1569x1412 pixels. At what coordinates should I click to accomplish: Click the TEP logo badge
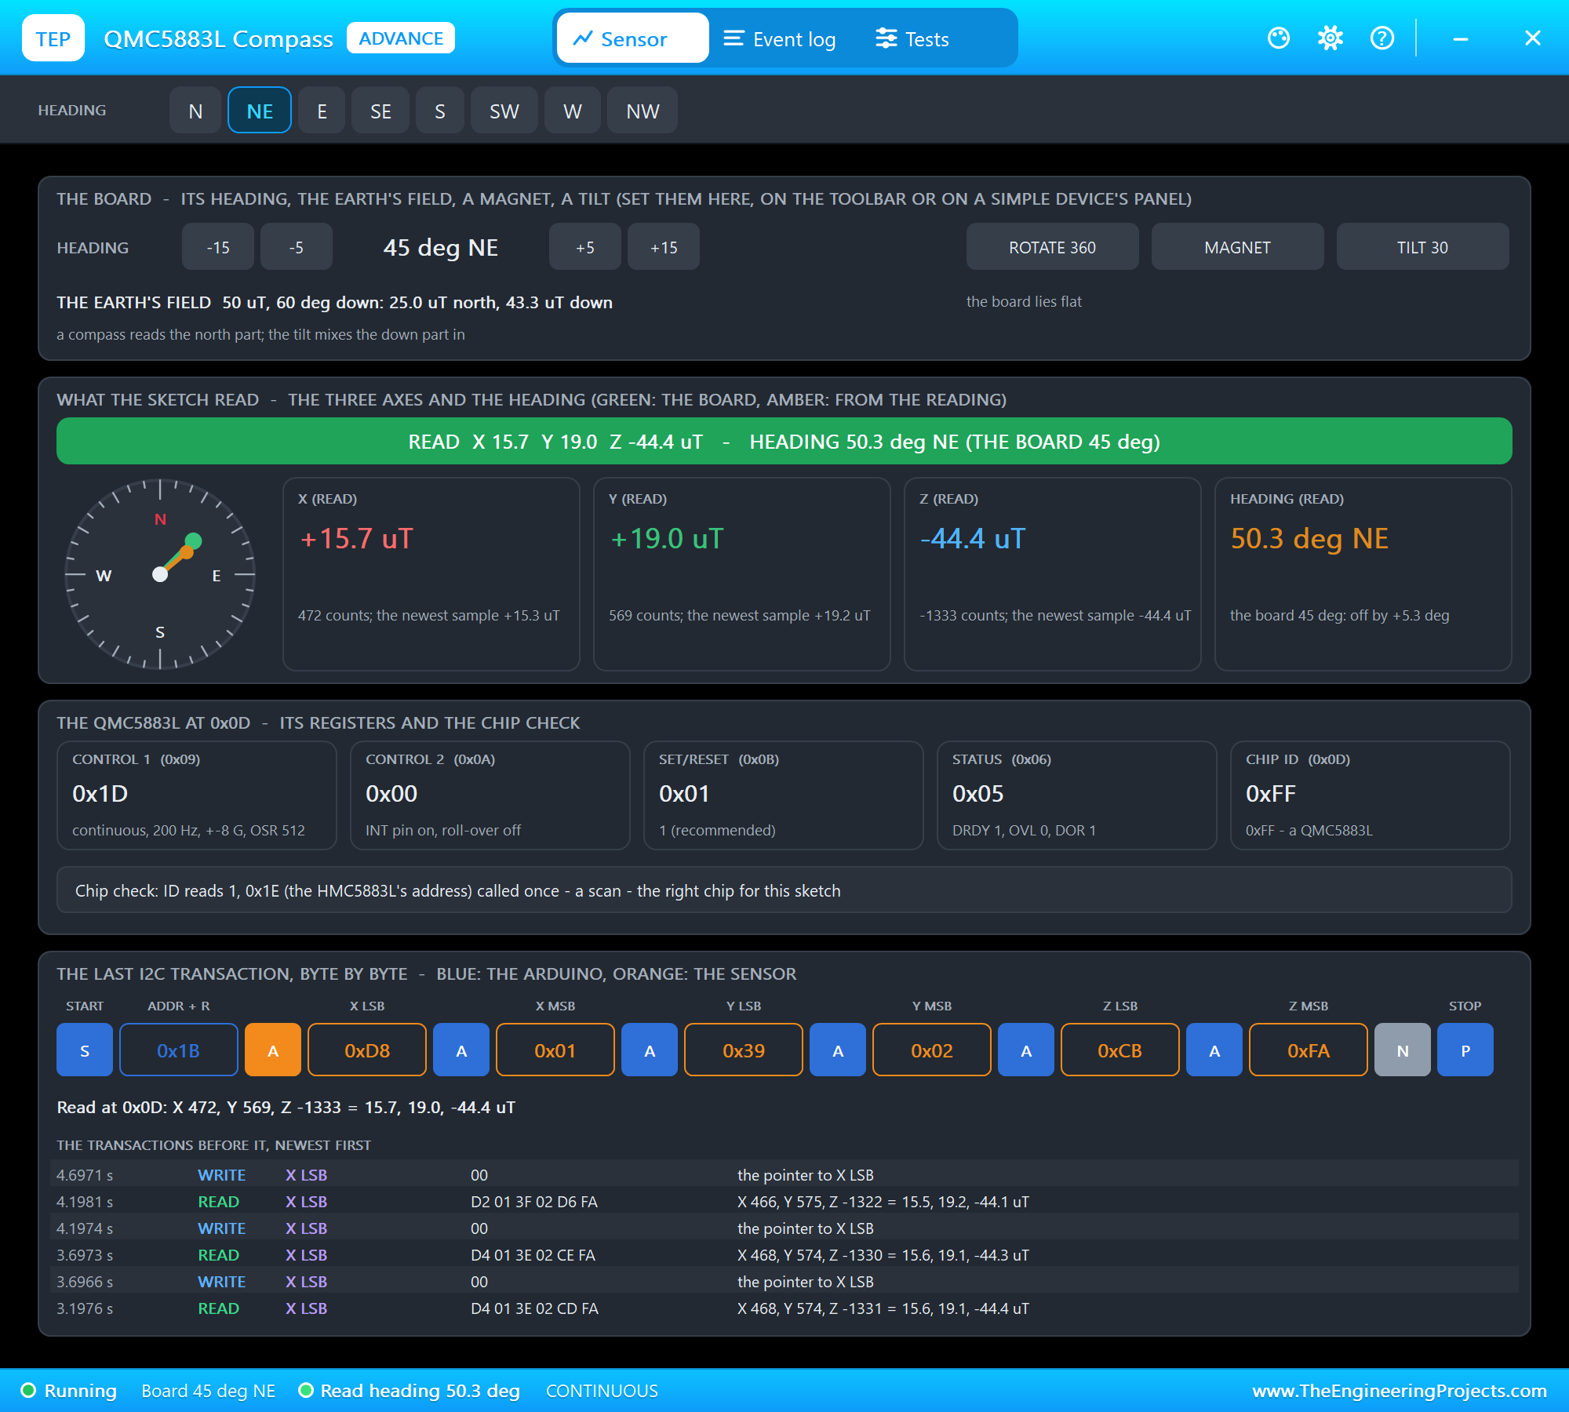click(53, 38)
